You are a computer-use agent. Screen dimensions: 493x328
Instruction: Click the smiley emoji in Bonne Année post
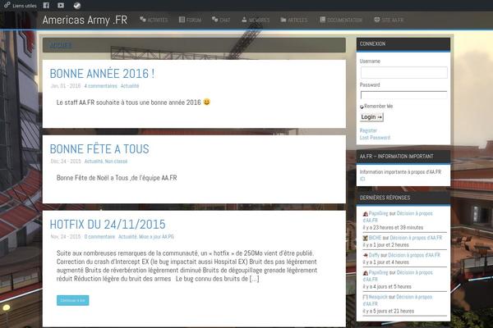206,102
